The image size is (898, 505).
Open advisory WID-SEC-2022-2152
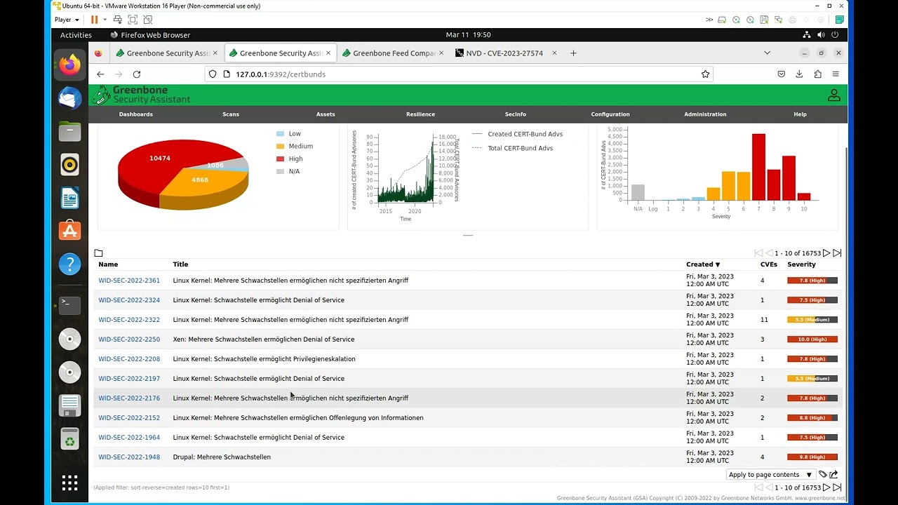pos(129,418)
